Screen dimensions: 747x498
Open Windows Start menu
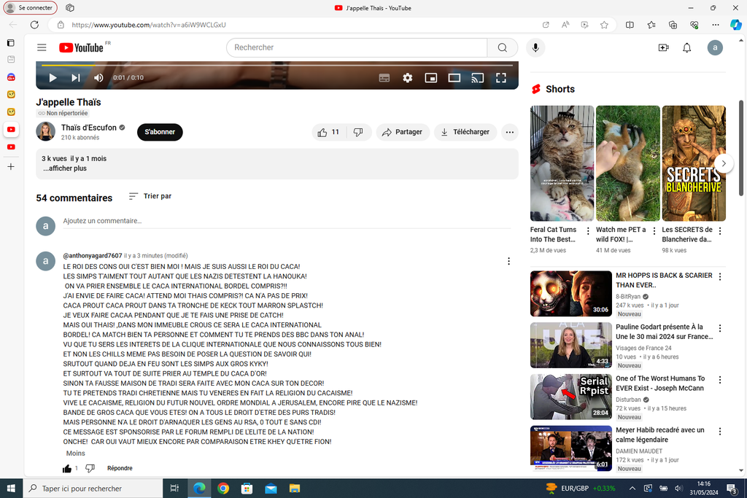click(x=12, y=489)
